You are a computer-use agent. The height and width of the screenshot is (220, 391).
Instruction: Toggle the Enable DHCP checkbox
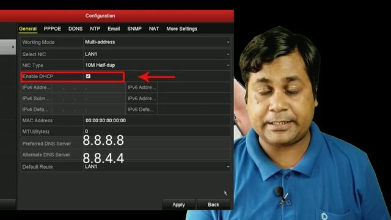click(88, 76)
